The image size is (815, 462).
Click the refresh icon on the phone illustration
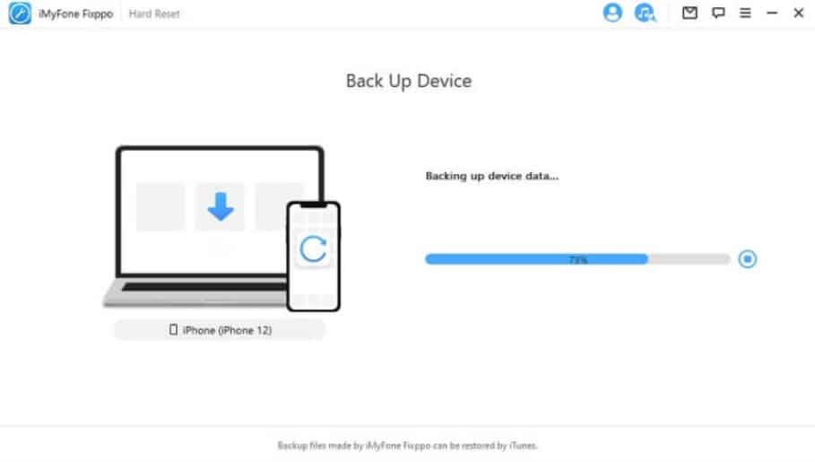tap(313, 248)
